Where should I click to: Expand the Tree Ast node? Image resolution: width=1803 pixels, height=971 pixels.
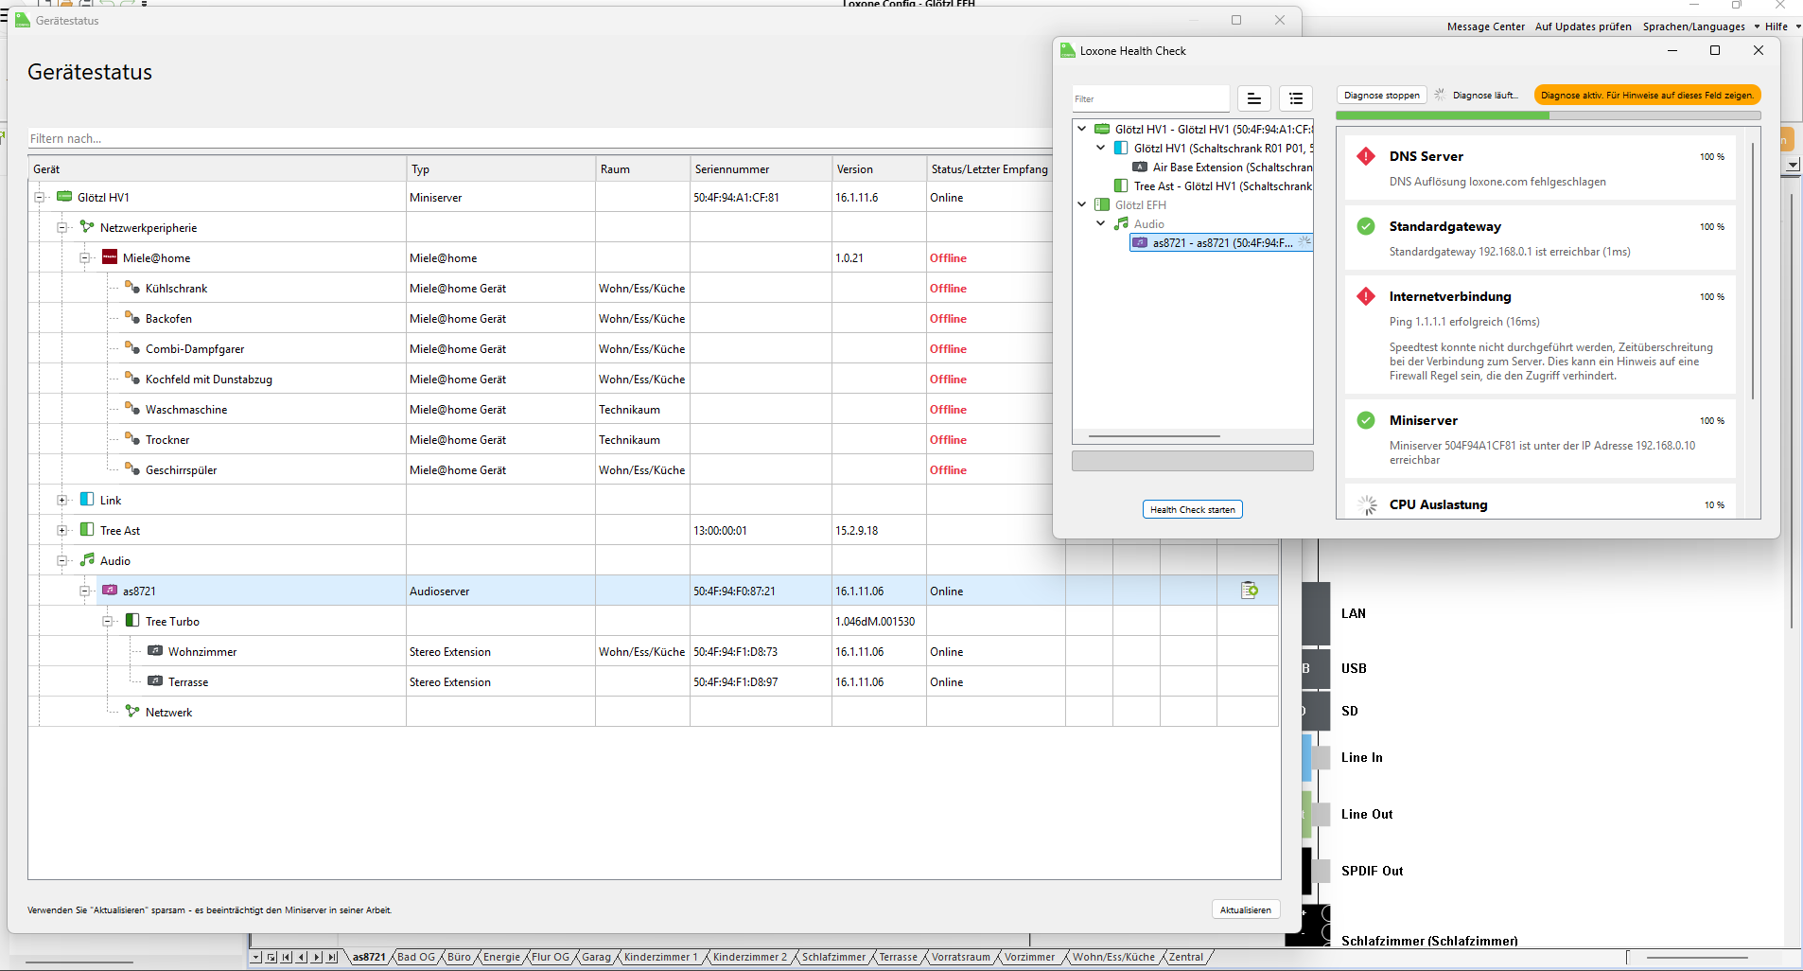tap(62, 530)
